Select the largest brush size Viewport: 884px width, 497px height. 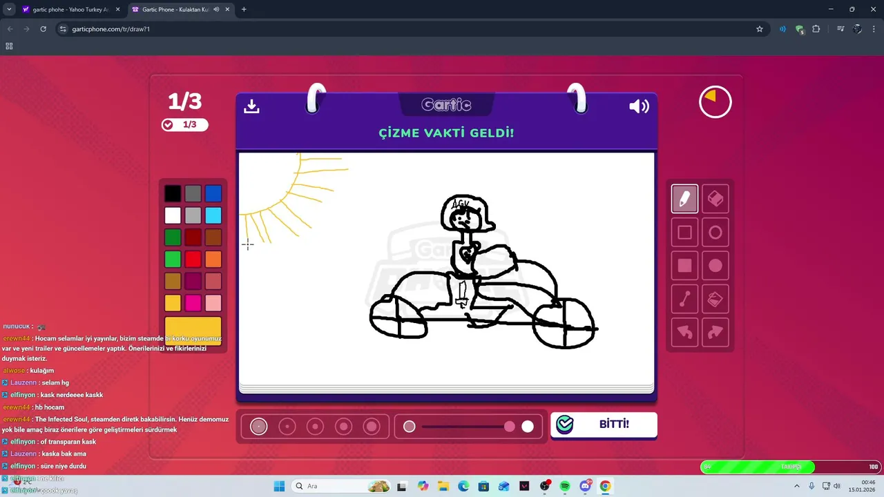click(372, 427)
